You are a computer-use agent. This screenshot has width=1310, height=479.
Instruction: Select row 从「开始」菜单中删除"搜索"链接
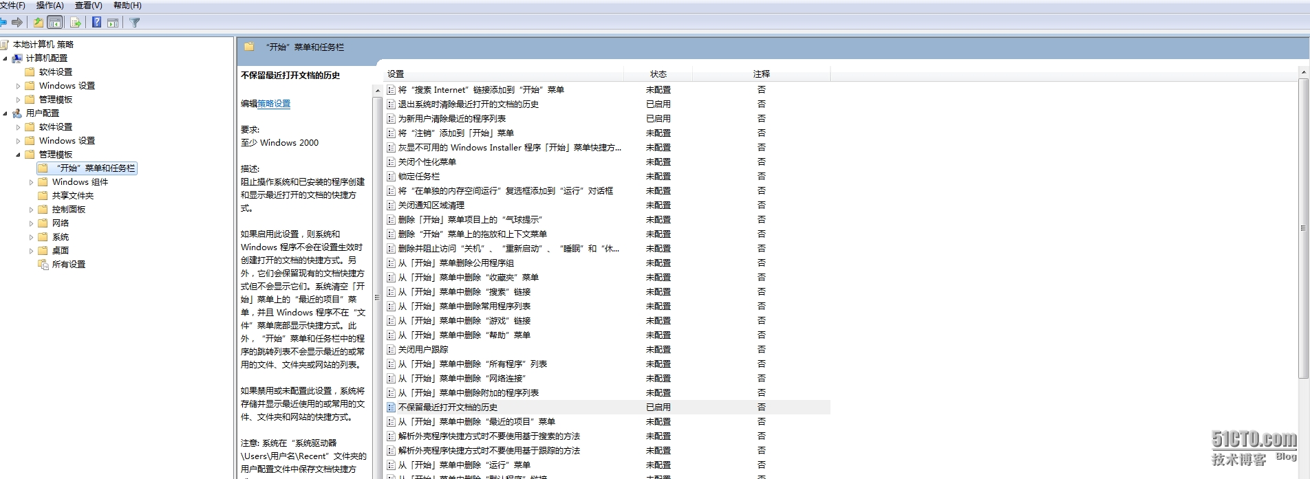pos(607,292)
